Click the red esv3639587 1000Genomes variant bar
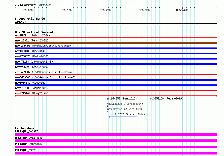 (x=116, y=75)
